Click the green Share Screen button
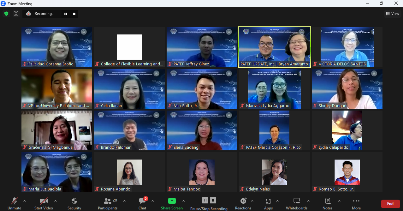Screen dimensions: 403x211 coord(172,203)
